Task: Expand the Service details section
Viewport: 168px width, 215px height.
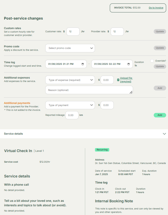Action: coord(164,134)
